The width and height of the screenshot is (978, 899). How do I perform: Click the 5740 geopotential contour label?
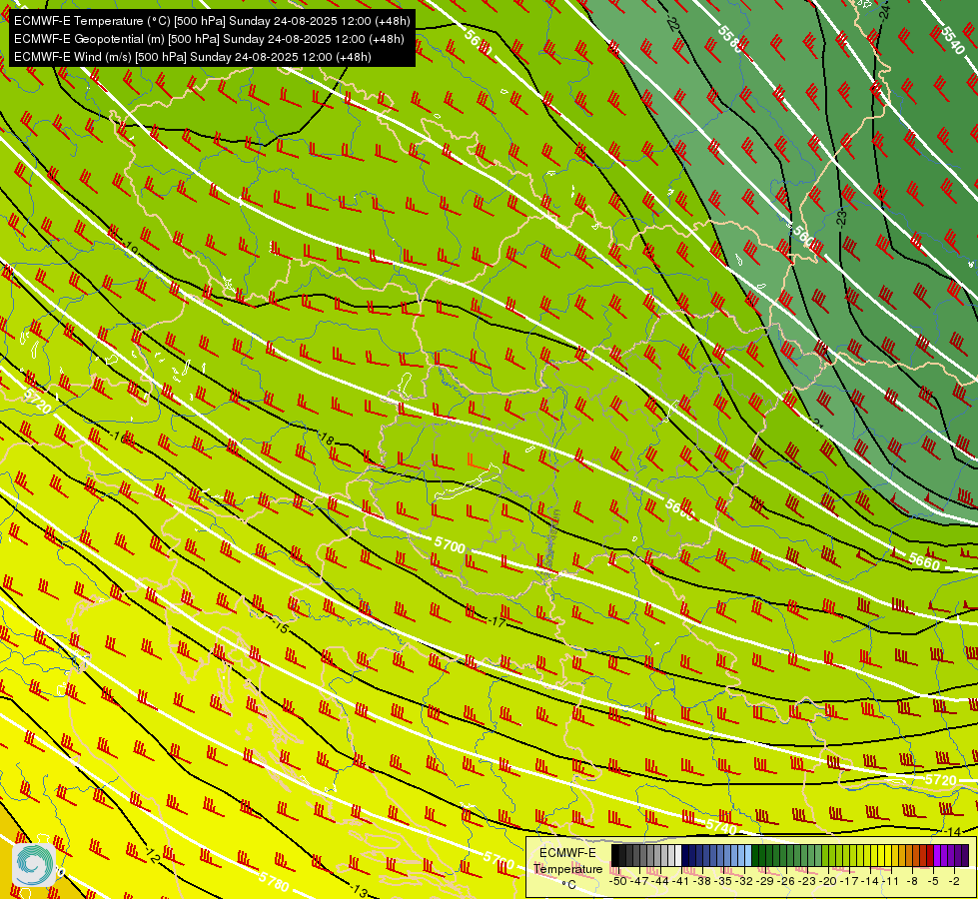[721, 827]
